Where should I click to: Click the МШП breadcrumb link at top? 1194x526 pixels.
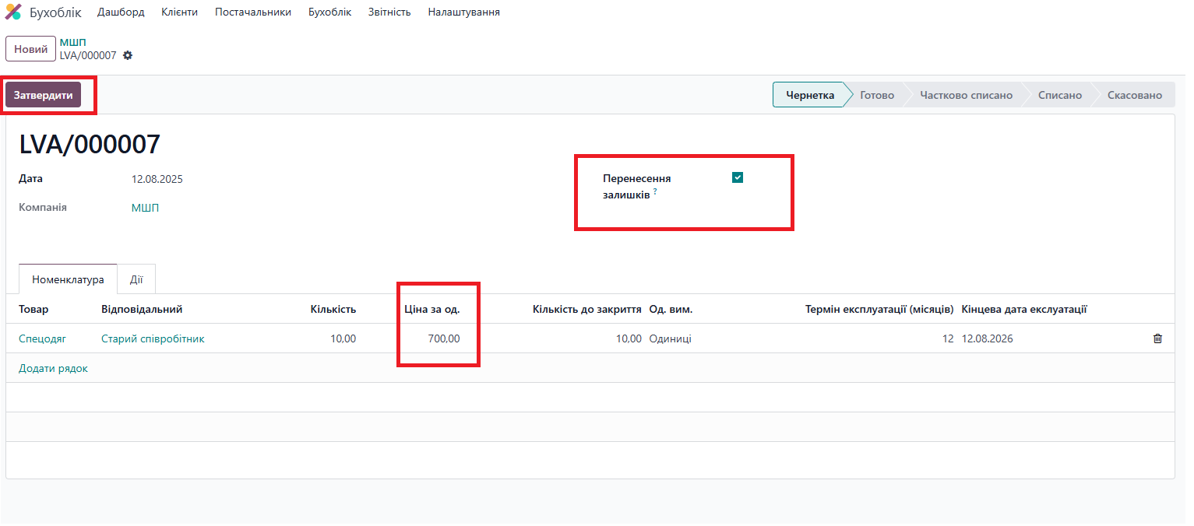72,42
